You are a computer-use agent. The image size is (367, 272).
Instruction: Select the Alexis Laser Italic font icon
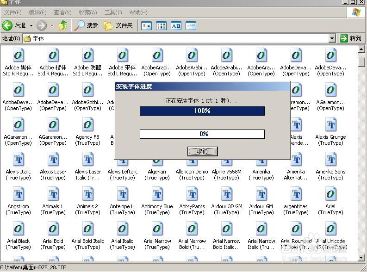(87, 159)
